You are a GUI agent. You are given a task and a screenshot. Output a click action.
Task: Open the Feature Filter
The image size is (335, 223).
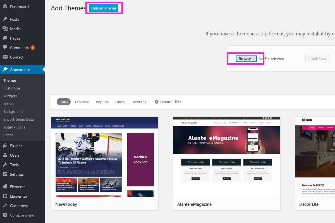168,102
